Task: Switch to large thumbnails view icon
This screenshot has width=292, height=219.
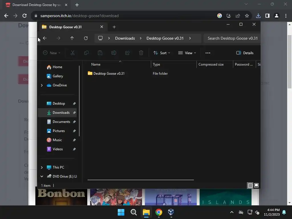Action: point(256,185)
